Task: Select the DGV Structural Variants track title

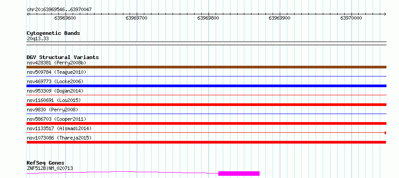Action: tap(63, 57)
